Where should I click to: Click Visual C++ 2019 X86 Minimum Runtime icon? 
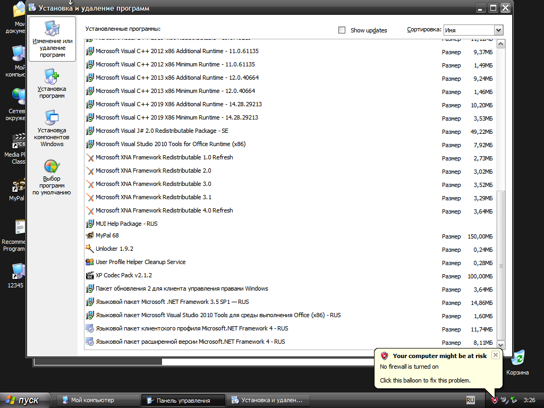tap(90, 117)
